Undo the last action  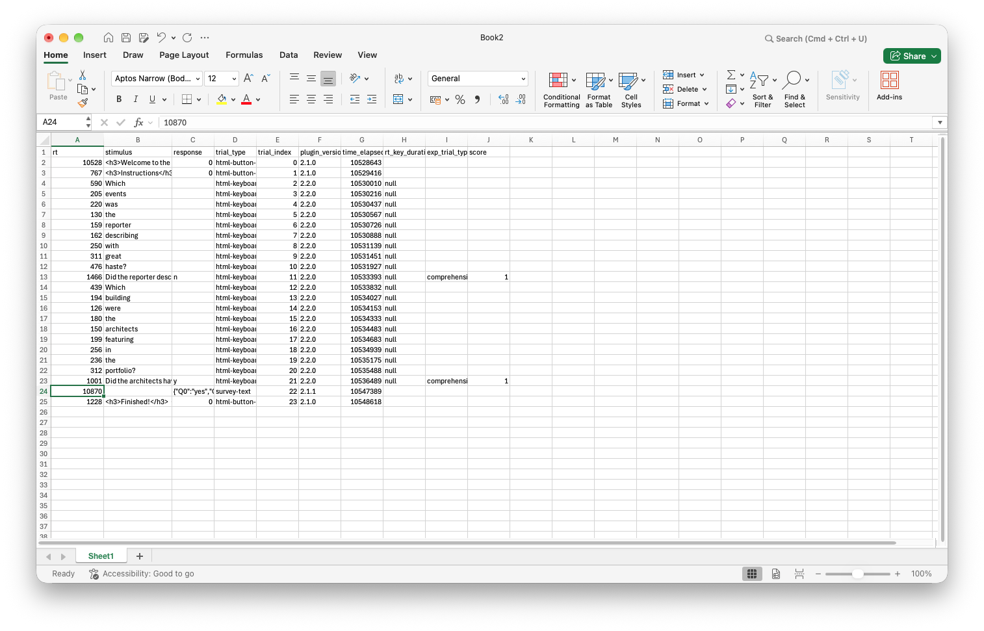tap(161, 38)
